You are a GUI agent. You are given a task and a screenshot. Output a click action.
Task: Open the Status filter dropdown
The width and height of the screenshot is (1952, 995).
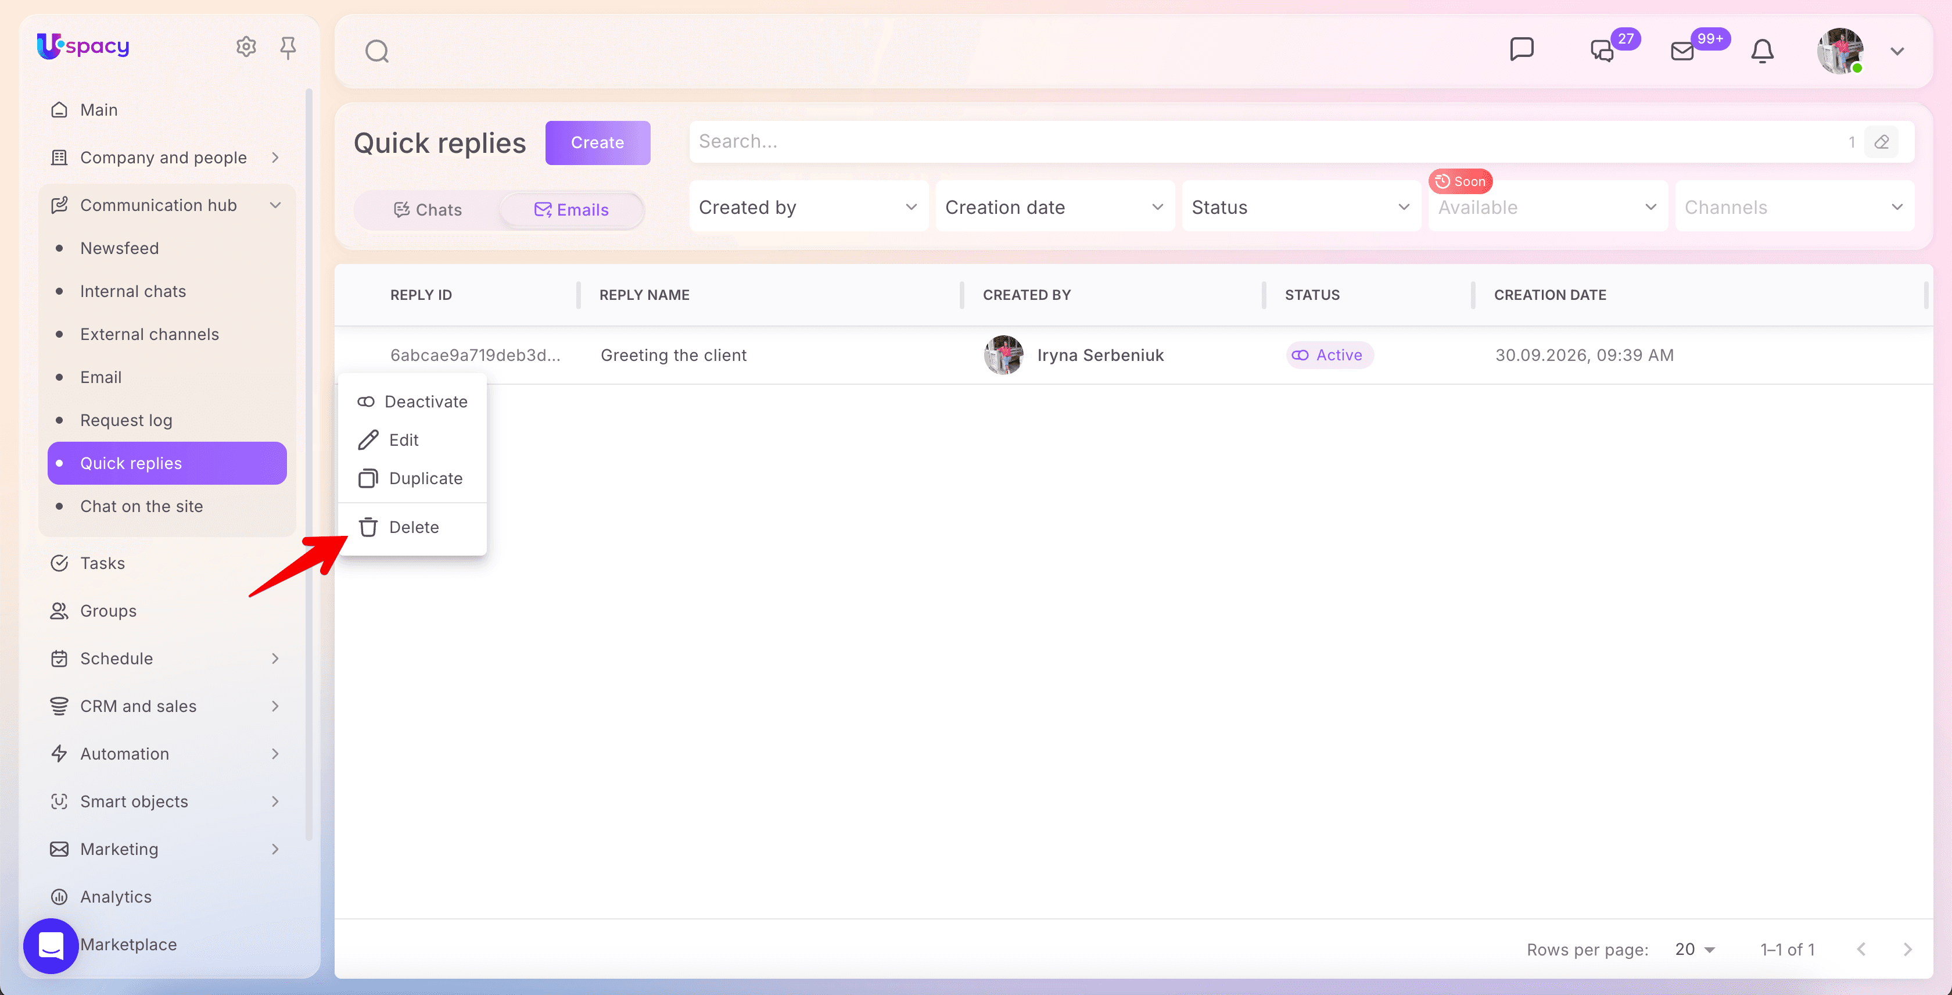[x=1300, y=207]
